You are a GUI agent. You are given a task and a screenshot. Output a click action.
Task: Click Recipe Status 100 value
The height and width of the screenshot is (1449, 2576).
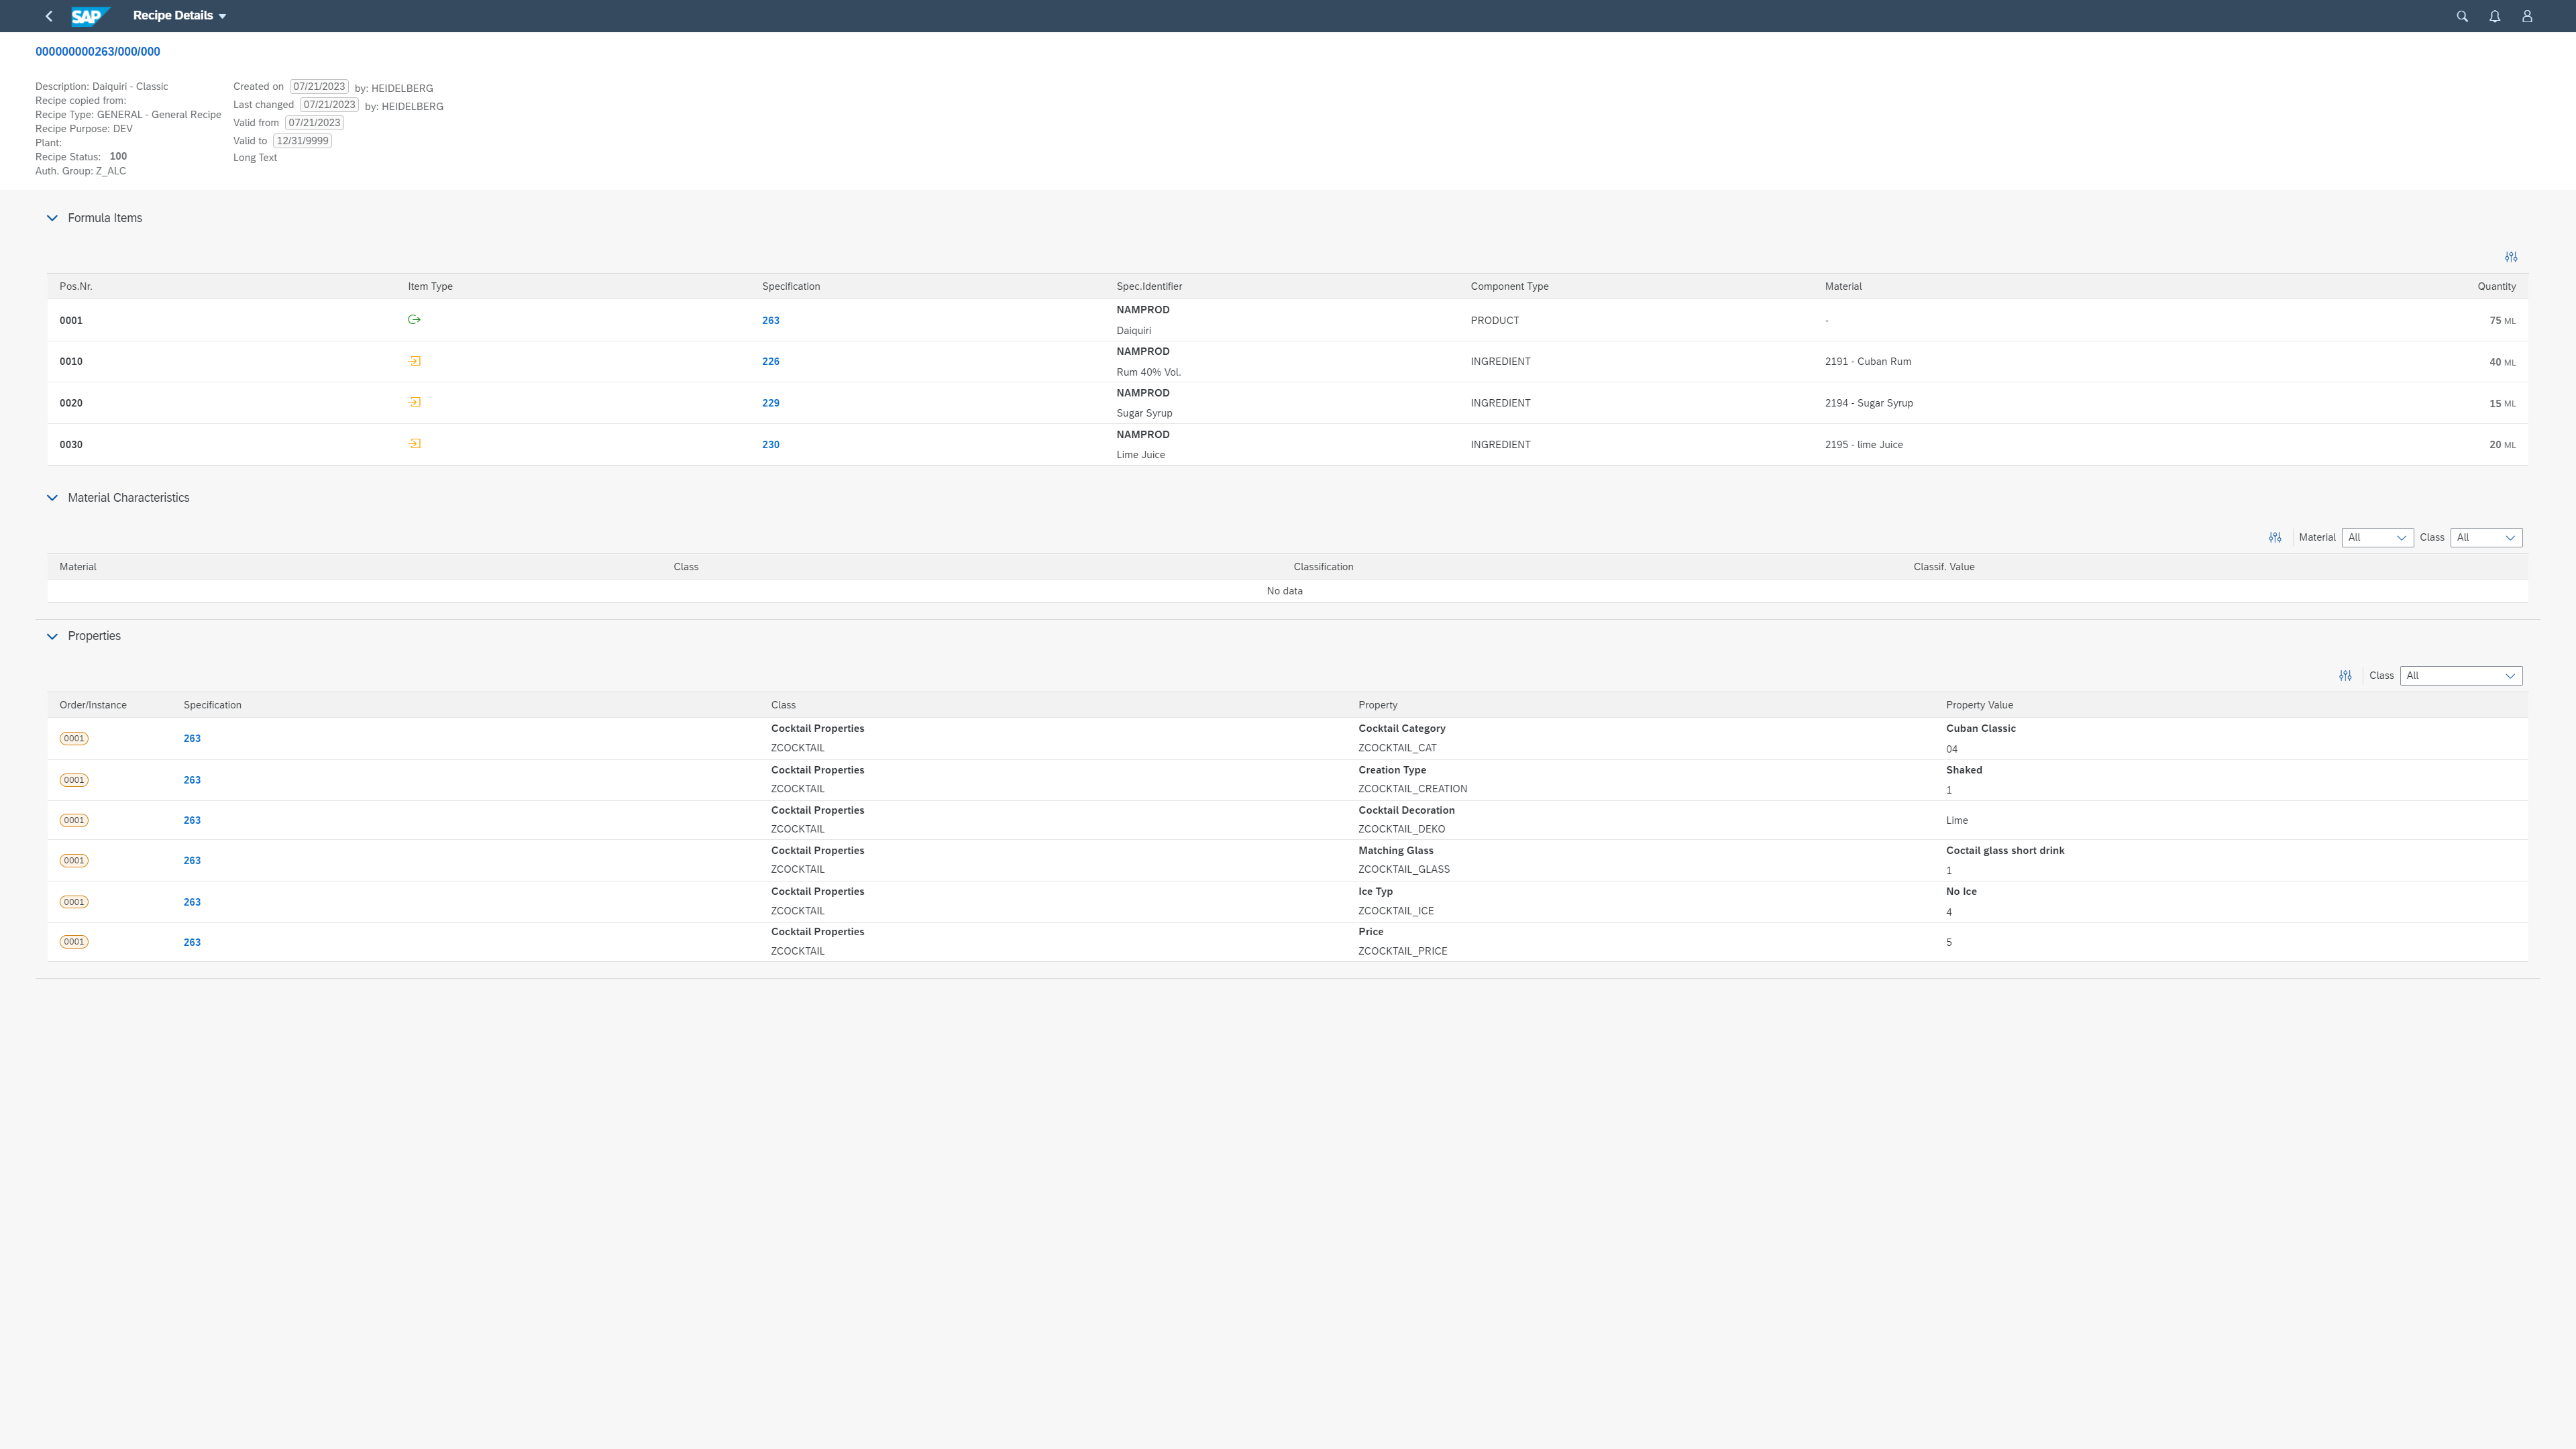coord(118,157)
